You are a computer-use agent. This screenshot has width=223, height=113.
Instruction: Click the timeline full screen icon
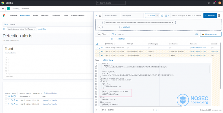click(x=97, y=44)
